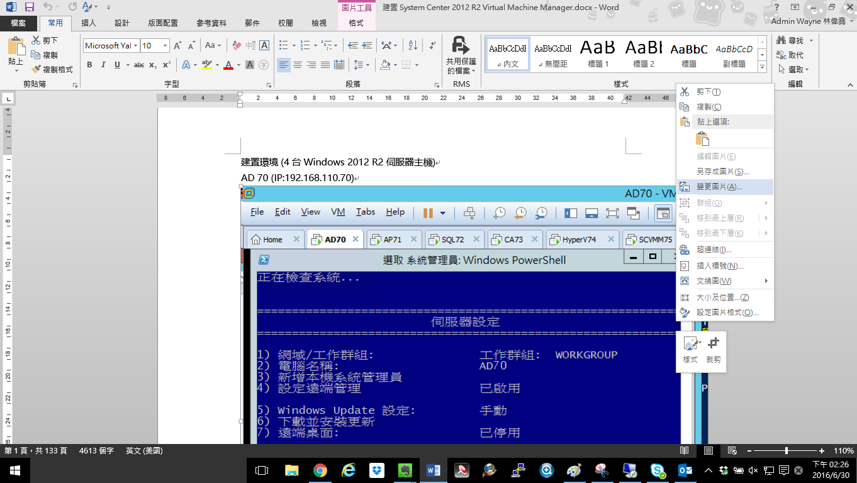Apply superscript formatting
The image size is (857, 483).
[x=167, y=65]
